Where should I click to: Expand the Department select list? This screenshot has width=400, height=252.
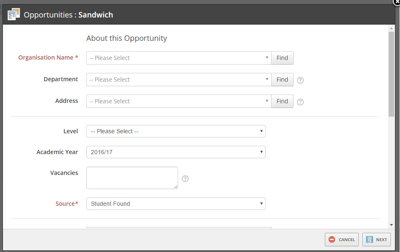coord(179,80)
